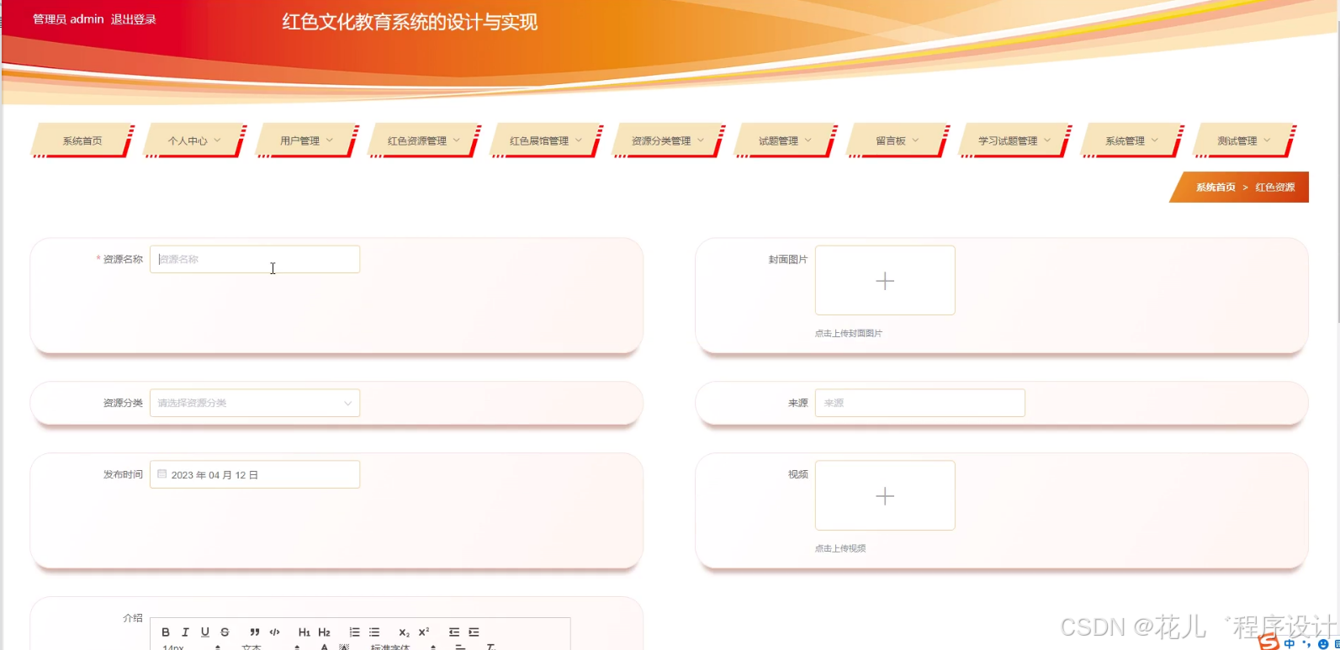Click the page title 红色文化教育系统的设计与实现
This screenshot has height=650, width=1340.
(x=410, y=22)
